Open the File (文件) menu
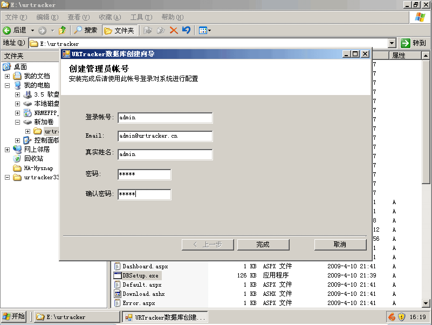Screen dimensions: 432x325 (x=16, y=17)
